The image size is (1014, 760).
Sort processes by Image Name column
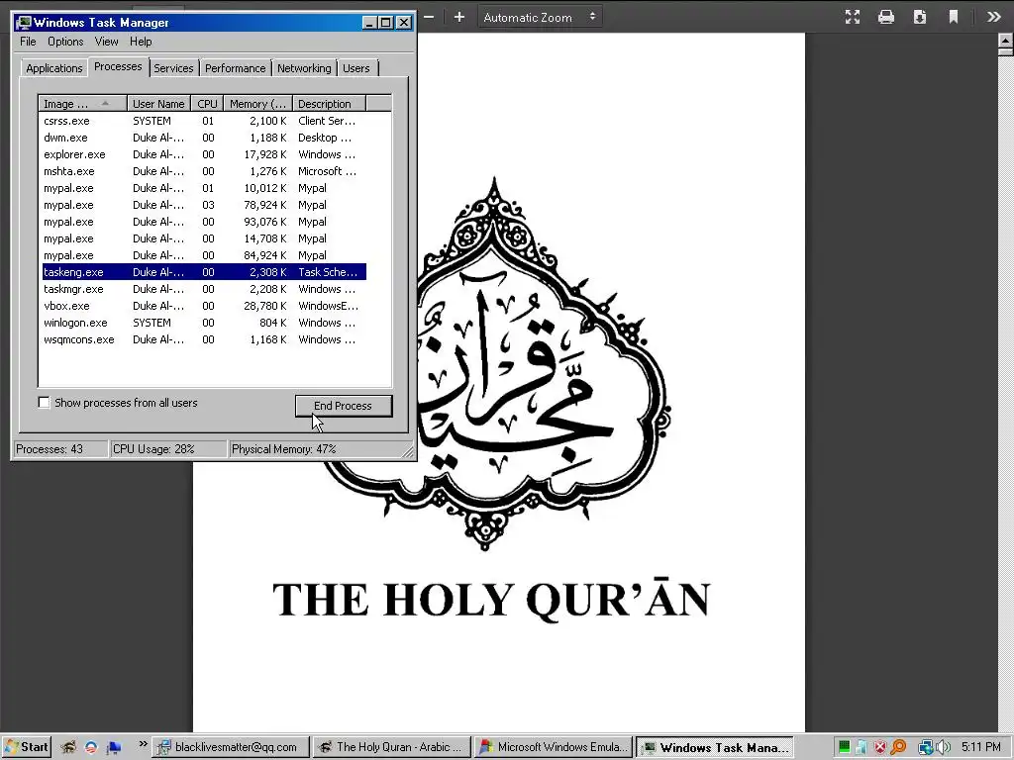82,103
